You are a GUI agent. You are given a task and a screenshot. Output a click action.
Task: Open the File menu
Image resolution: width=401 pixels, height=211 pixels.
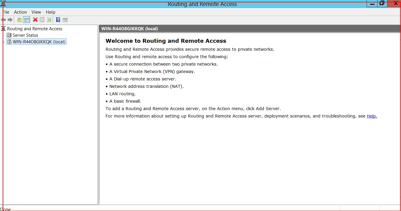click(x=6, y=12)
